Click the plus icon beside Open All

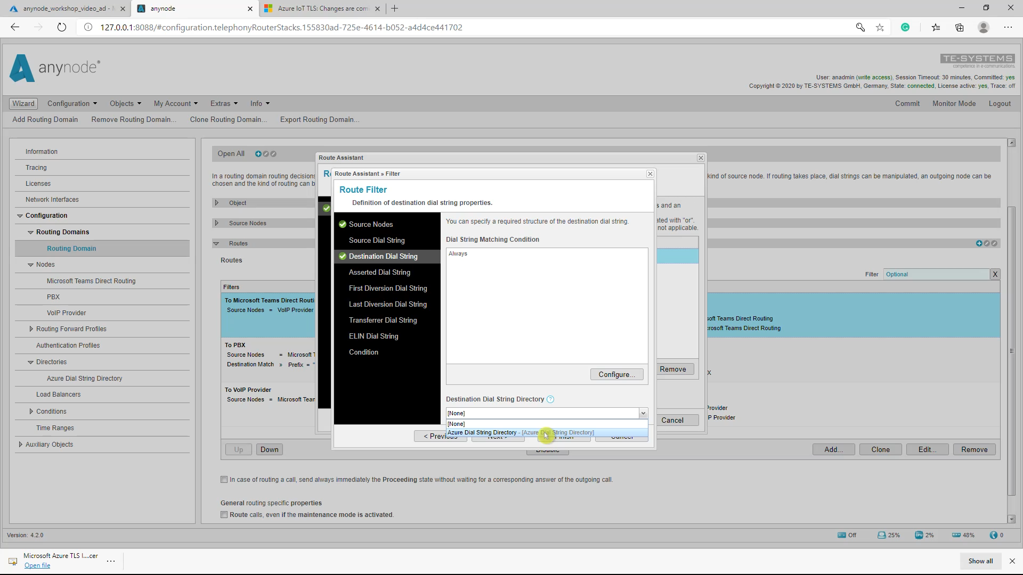click(258, 154)
